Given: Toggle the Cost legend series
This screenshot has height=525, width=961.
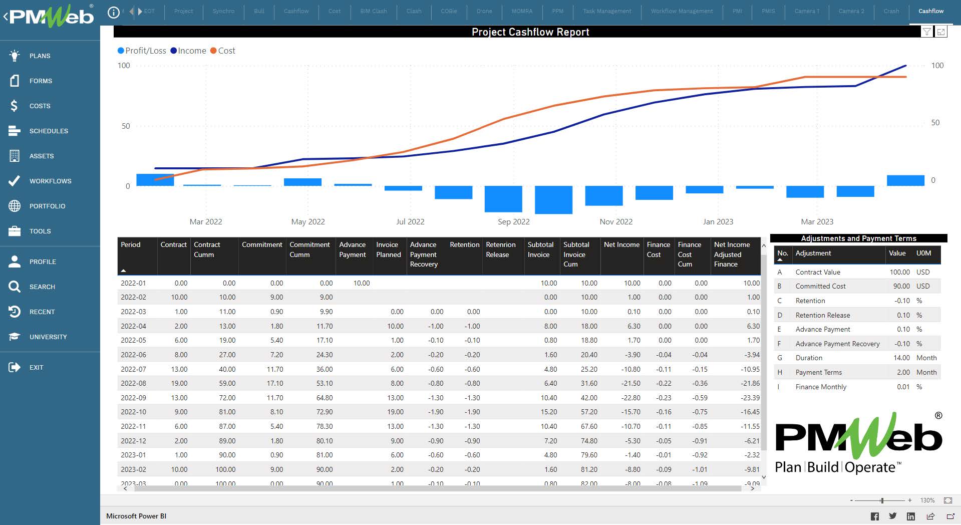Looking at the screenshot, I should 223,51.
